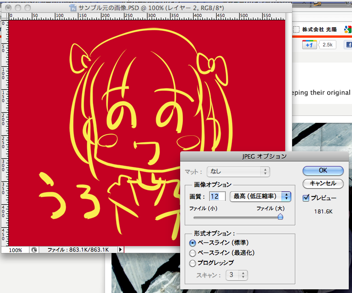
Task: Click the Google +1 button in browser
Action: pyautogui.click(x=309, y=45)
